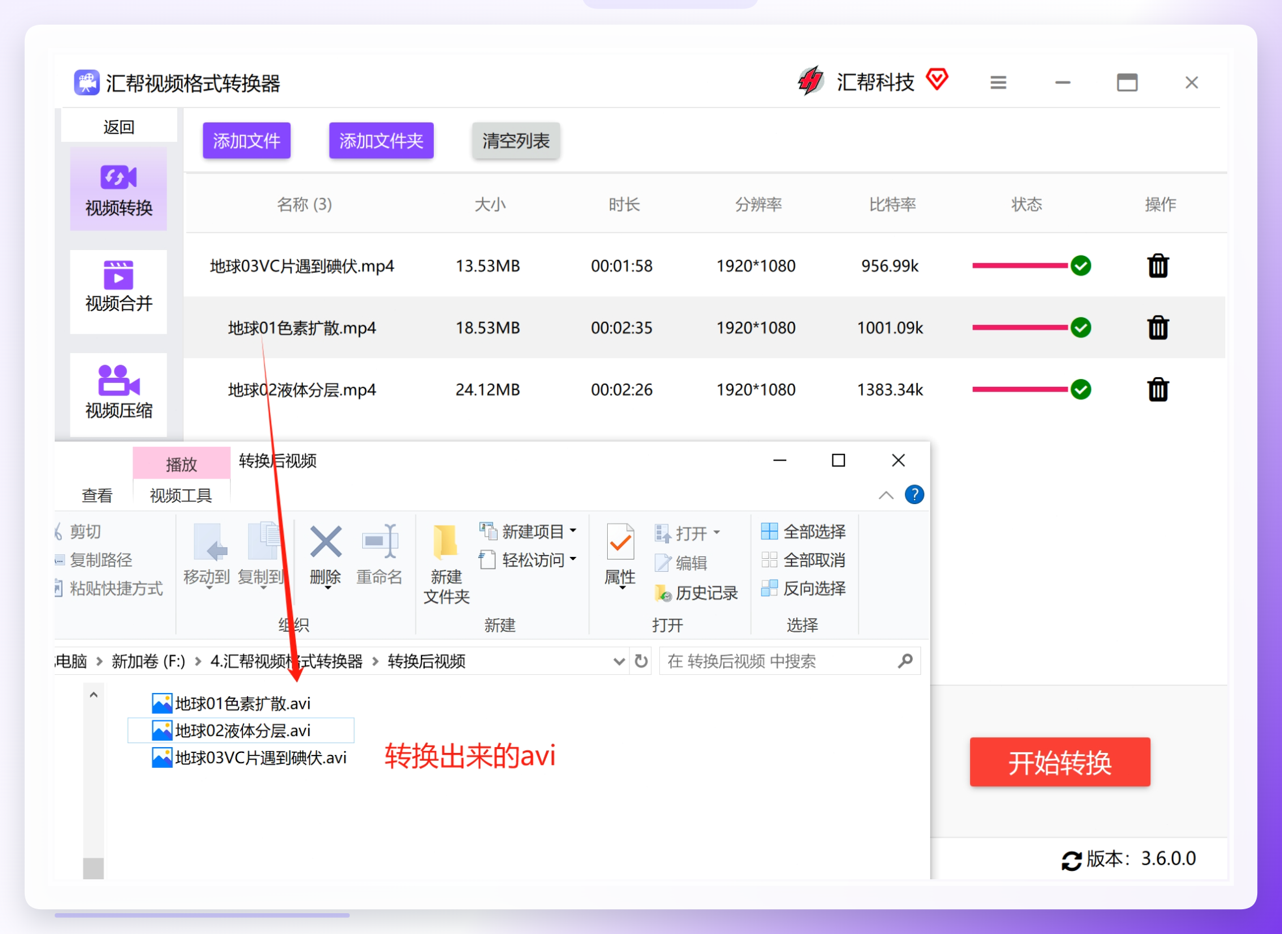
Task: Collapse the Explorer ribbon with chevron
Action: click(886, 496)
